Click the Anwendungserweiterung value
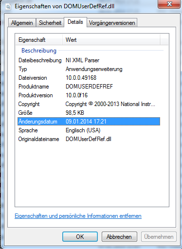 click(94, 69)
